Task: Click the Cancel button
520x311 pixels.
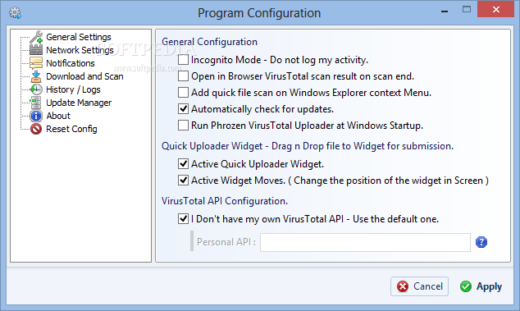Action: pos(419,286)
